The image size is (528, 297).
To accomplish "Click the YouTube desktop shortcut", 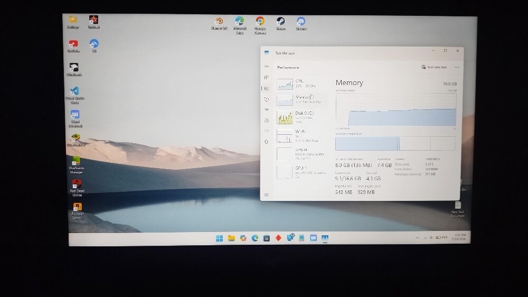I will pyautogui.click(x=73, y=46).
